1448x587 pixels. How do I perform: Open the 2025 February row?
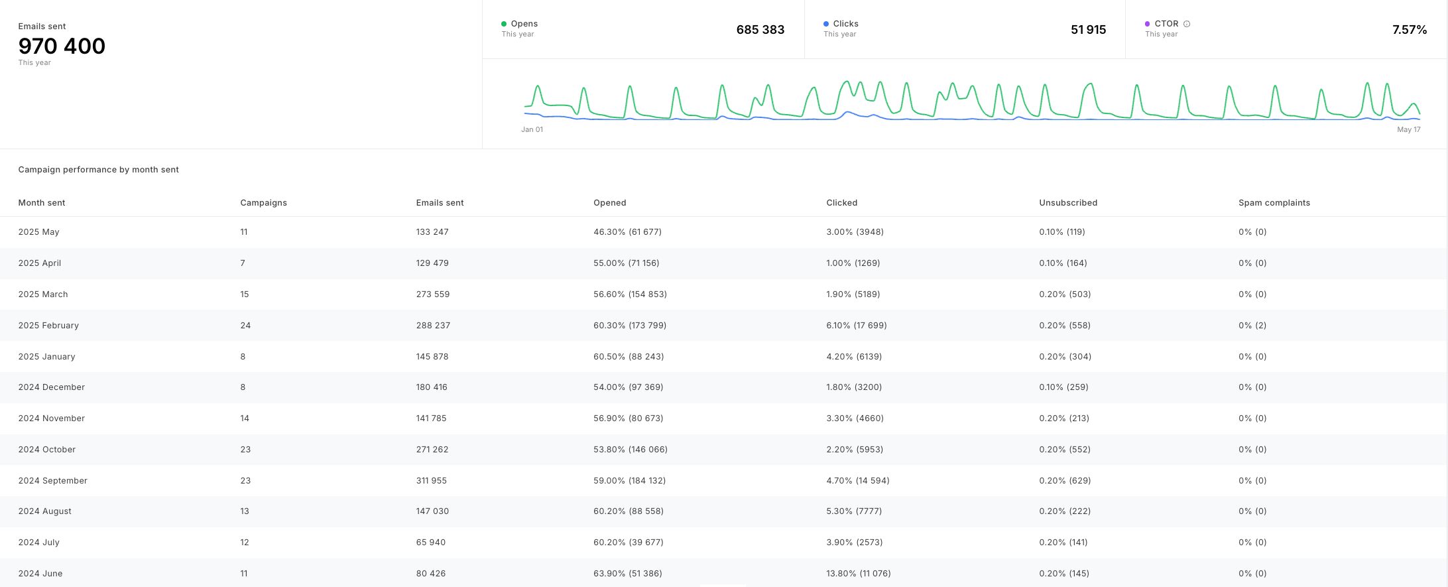[48, 326]
